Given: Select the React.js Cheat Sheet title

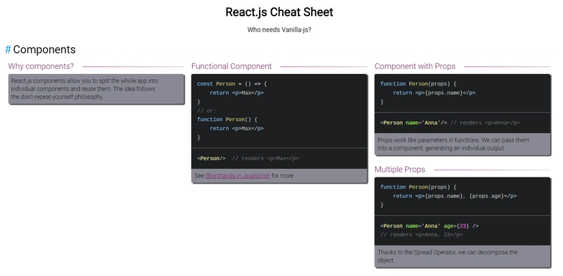Looking at the screenshot, I should [x=279, y=12].
